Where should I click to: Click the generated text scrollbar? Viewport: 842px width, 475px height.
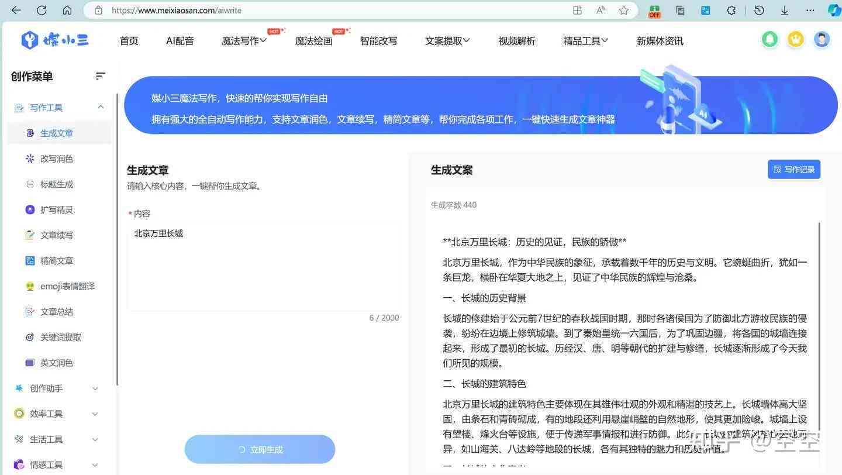tap(819, 328)
